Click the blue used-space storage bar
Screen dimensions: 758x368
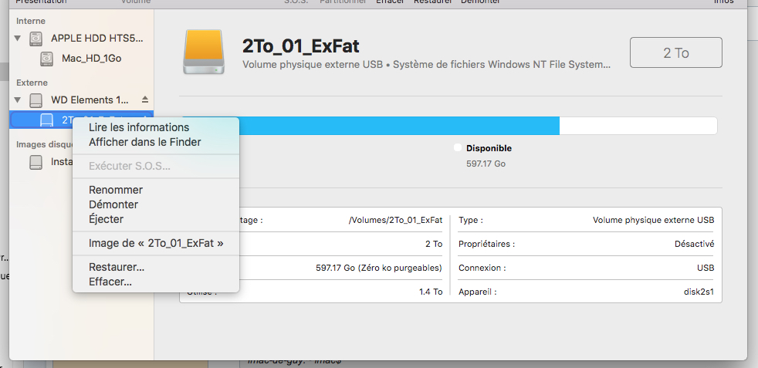point(399,126)
